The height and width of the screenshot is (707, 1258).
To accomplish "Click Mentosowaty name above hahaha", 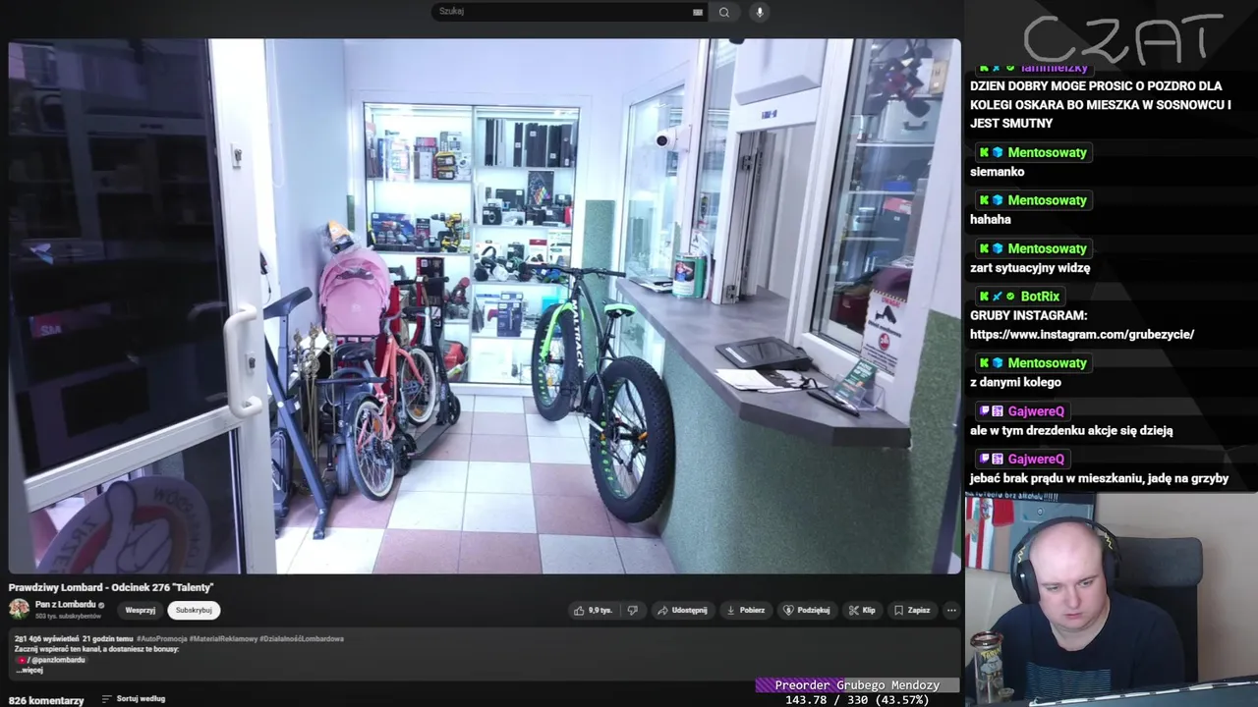I will click(1047, 200).
